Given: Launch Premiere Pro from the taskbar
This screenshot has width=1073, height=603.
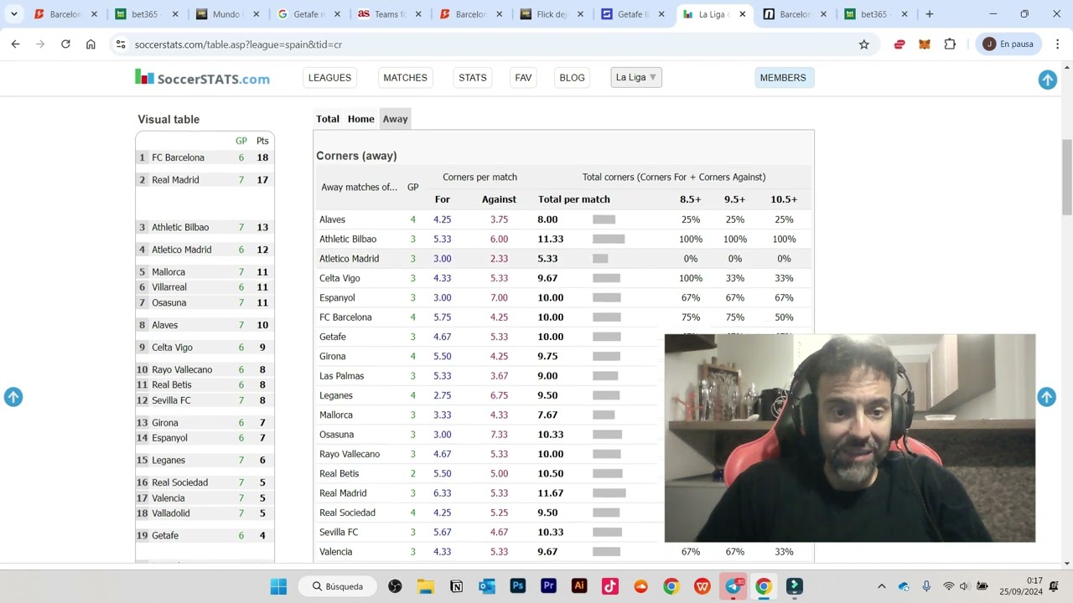Looking at the screenshot, I should pyautogui.click(x=548, y=586).
